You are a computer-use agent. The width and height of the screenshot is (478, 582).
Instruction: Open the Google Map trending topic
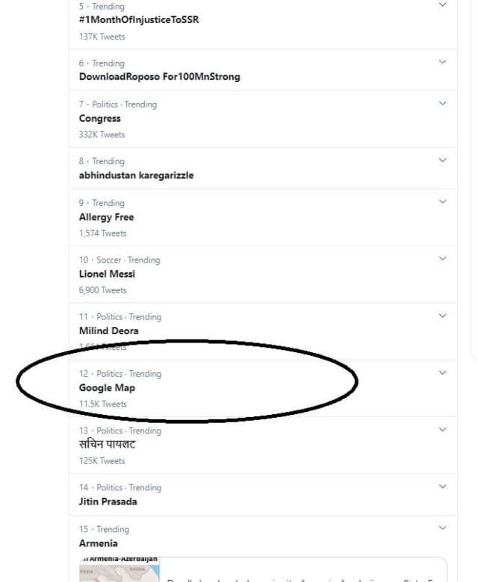(x=107, y=388)
